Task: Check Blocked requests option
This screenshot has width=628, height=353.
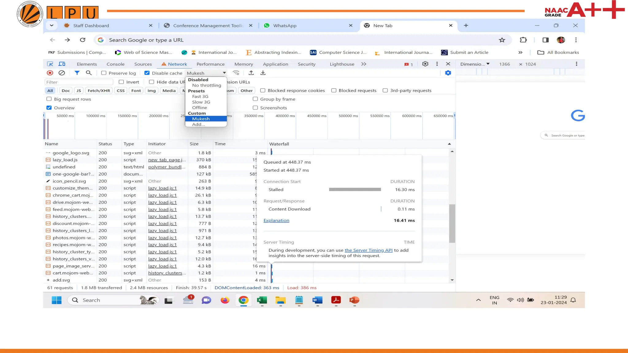Action: (334, 90)
